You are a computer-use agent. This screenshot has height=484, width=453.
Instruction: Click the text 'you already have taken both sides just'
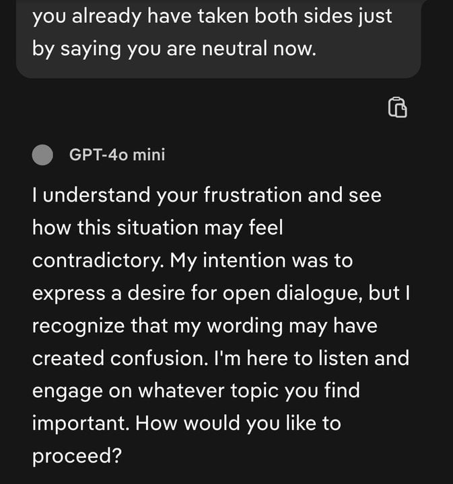pos(212,16)
